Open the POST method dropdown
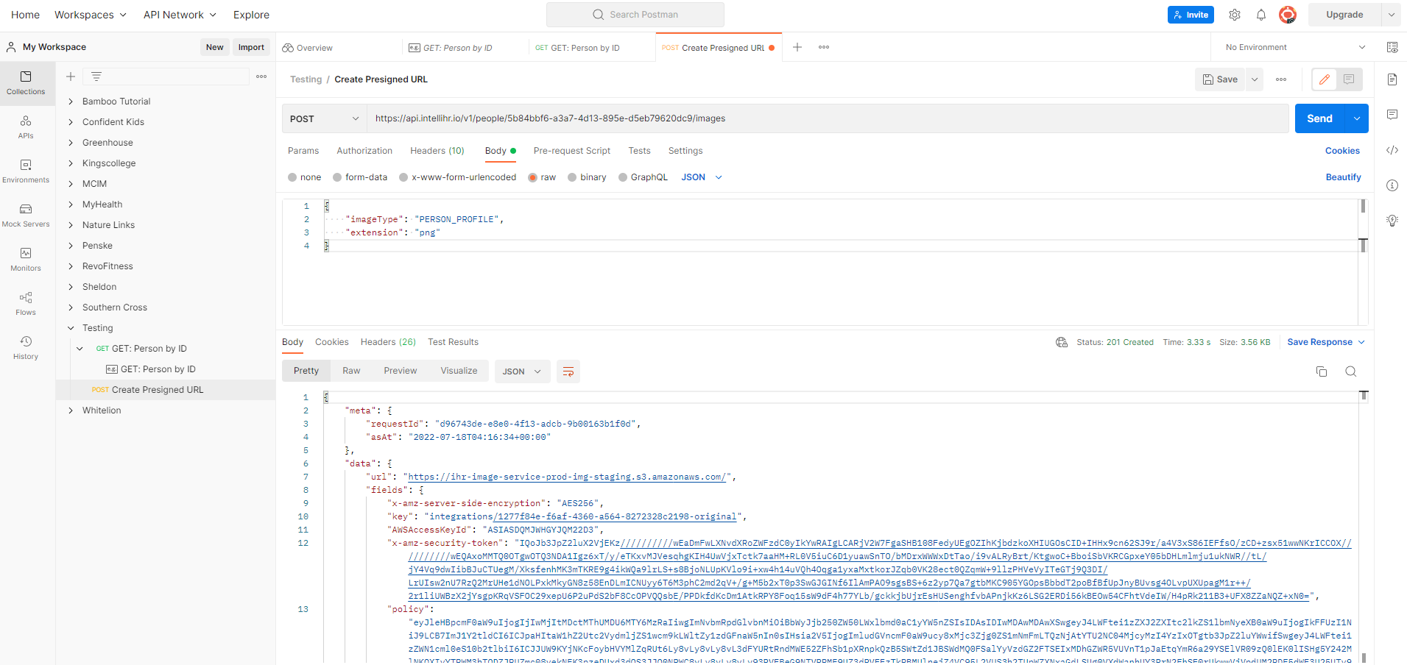 point(325,118)
